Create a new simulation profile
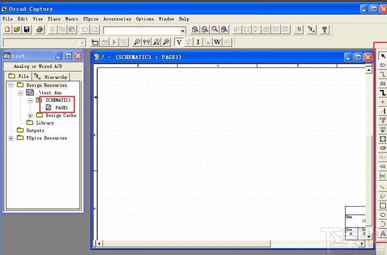This screenshot has width=387, height=255. (x=95, y=43)
